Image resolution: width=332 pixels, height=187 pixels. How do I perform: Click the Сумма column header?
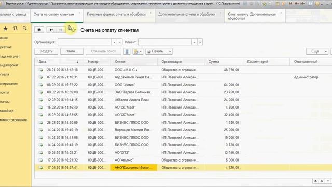[x=224, y=62]
